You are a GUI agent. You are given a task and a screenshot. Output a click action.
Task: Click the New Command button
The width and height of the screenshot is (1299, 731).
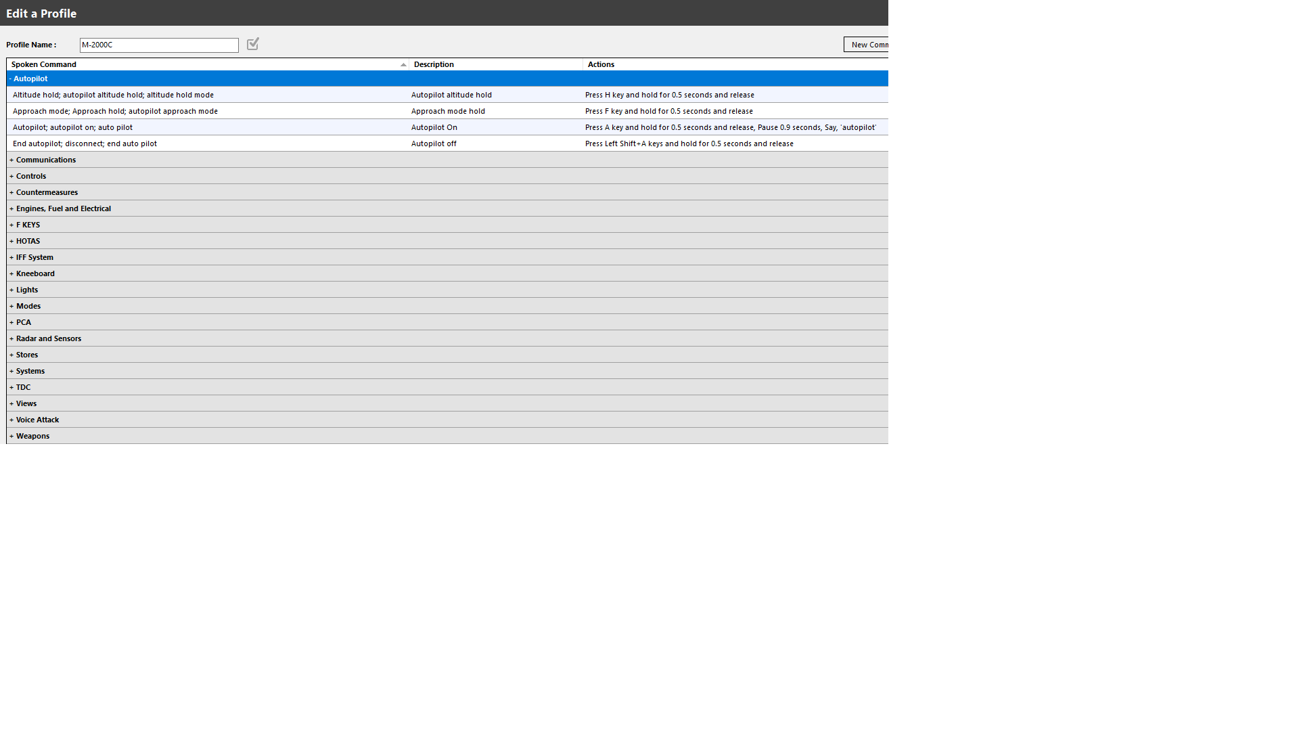click(867, 45)
